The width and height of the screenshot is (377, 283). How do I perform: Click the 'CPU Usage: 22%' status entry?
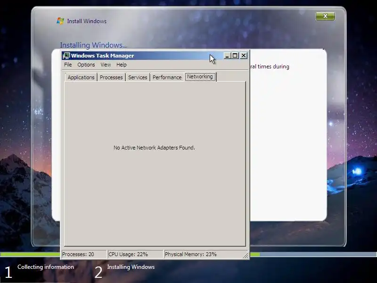pos(135,254)
